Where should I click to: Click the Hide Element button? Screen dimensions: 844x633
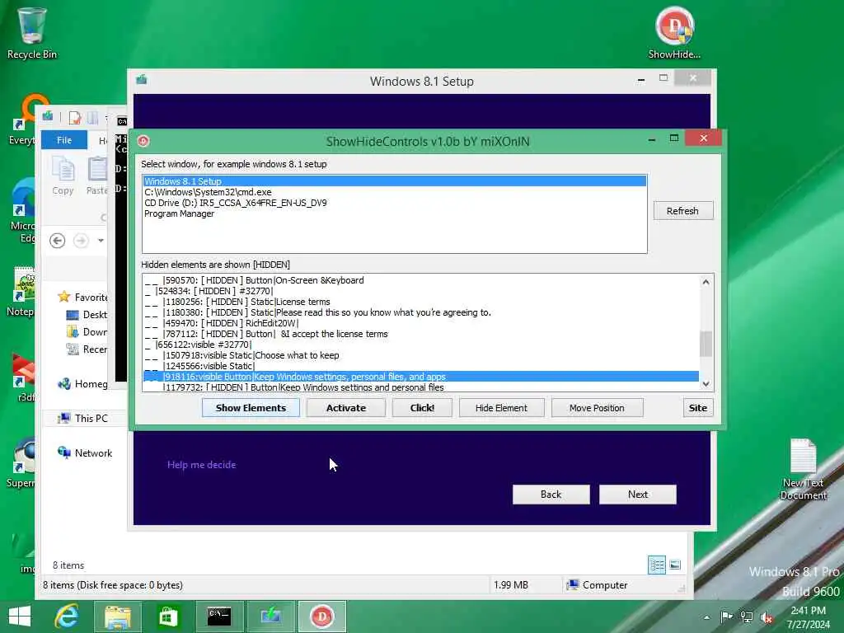pos(501,407)
